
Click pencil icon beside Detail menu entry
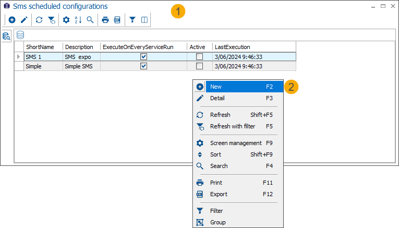tap(200, 98)
